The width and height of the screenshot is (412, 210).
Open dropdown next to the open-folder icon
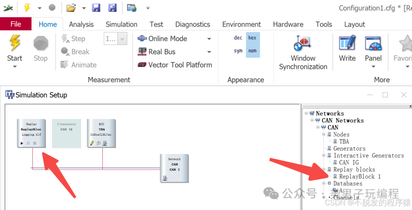click(x=84, y=8)
